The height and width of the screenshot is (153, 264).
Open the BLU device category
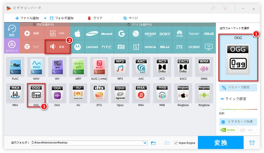pyautogui.click(x=165, y=47)
